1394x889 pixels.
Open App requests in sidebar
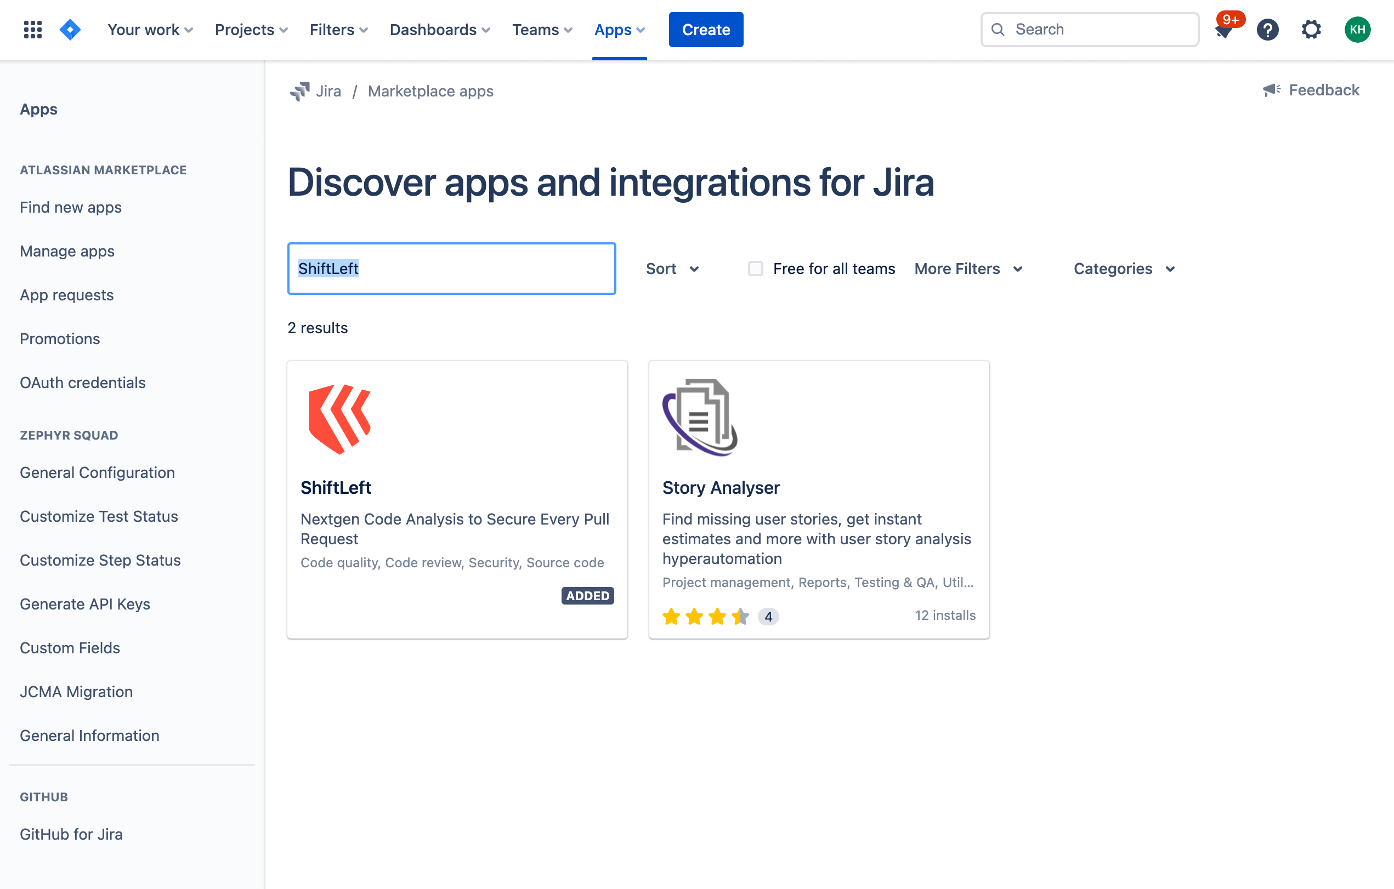coord(66,295)
